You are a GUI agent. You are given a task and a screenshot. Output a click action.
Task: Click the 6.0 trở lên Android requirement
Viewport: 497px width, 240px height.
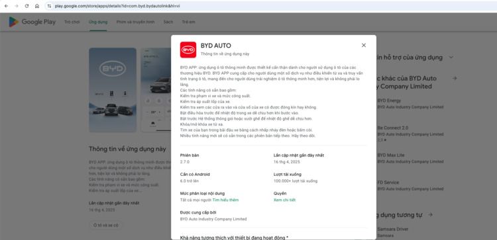[190, 181]
